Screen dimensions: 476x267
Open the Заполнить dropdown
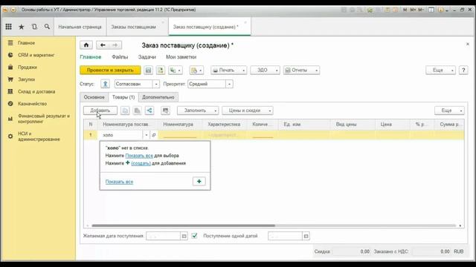(198, 111)
